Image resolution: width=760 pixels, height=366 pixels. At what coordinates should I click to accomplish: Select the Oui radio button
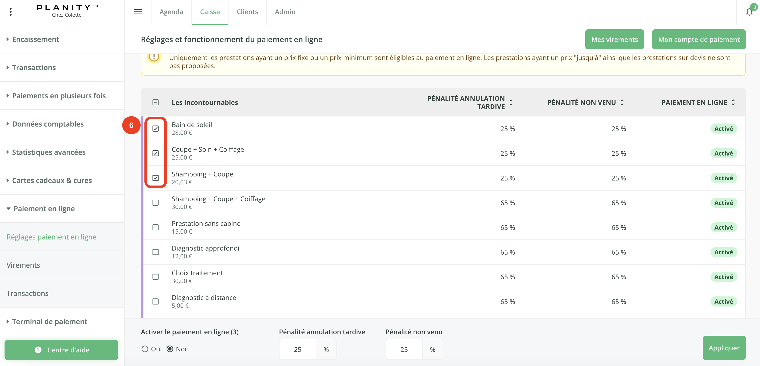145,349
